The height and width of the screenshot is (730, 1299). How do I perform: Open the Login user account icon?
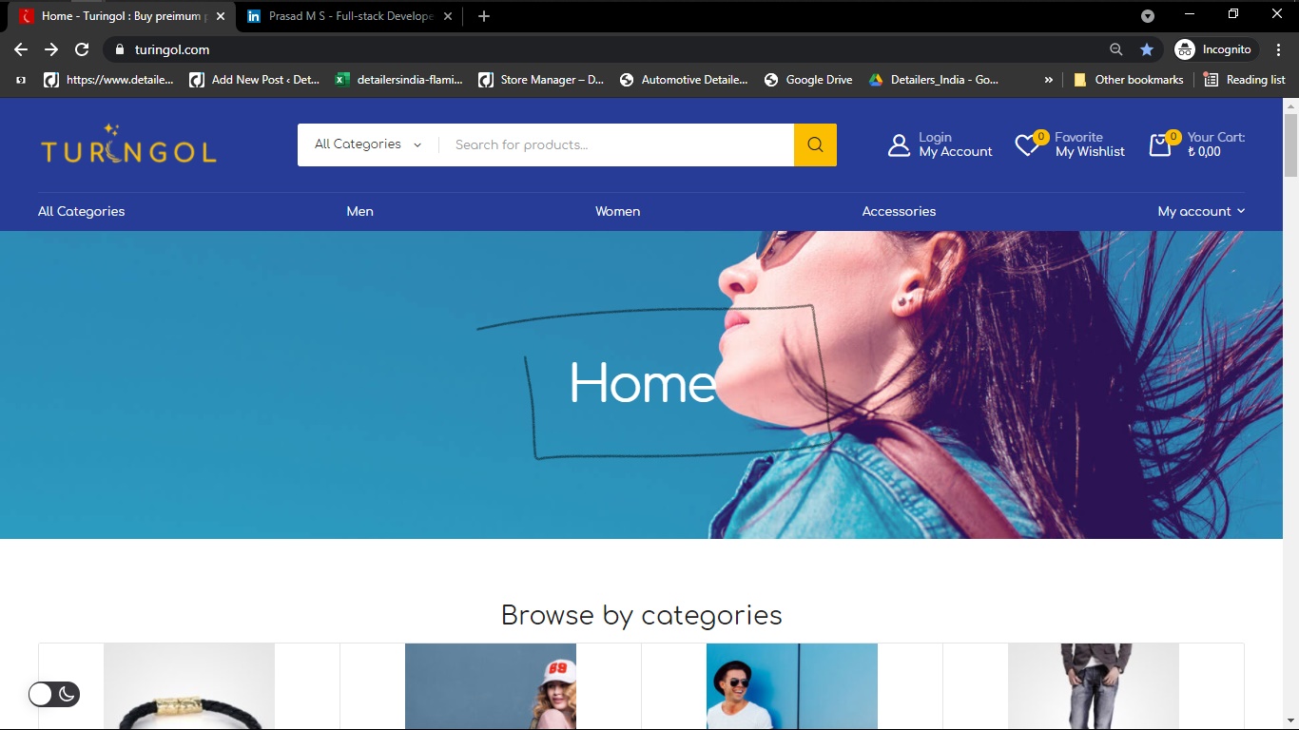point(899,145)
